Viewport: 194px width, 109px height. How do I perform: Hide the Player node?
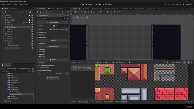click(x=32, y=22)
